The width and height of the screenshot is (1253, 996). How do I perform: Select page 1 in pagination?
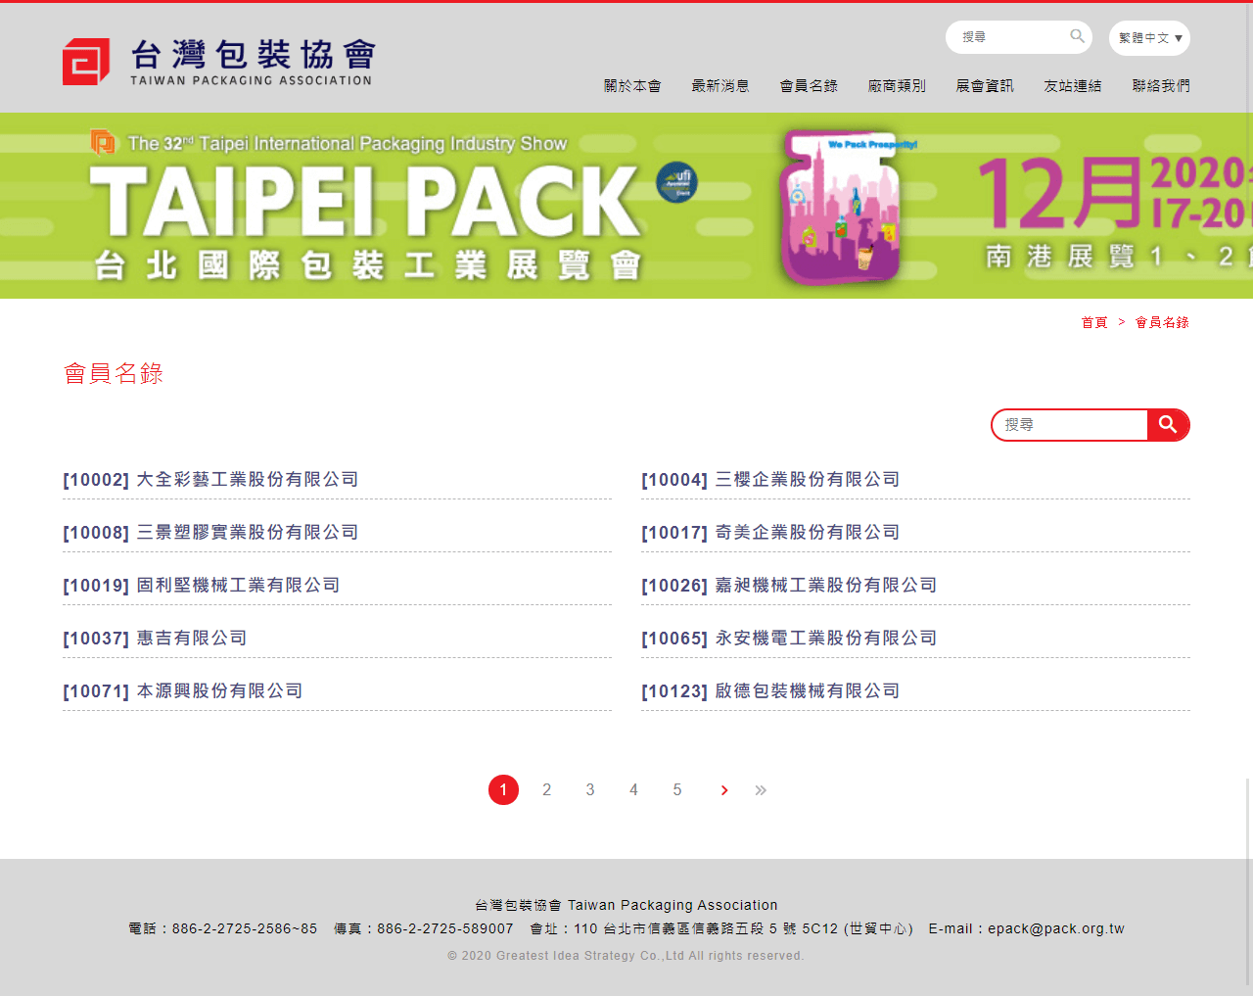click(x=503, y=789)
